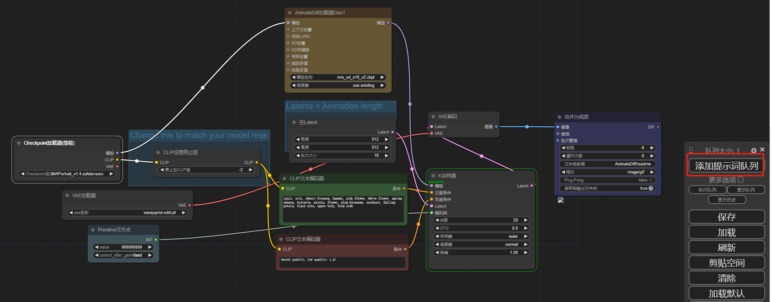The height and width of the screenshot is (302, 771).
Task: Collapse the red CLIP文本编码器 node
Action: (281, 239)
